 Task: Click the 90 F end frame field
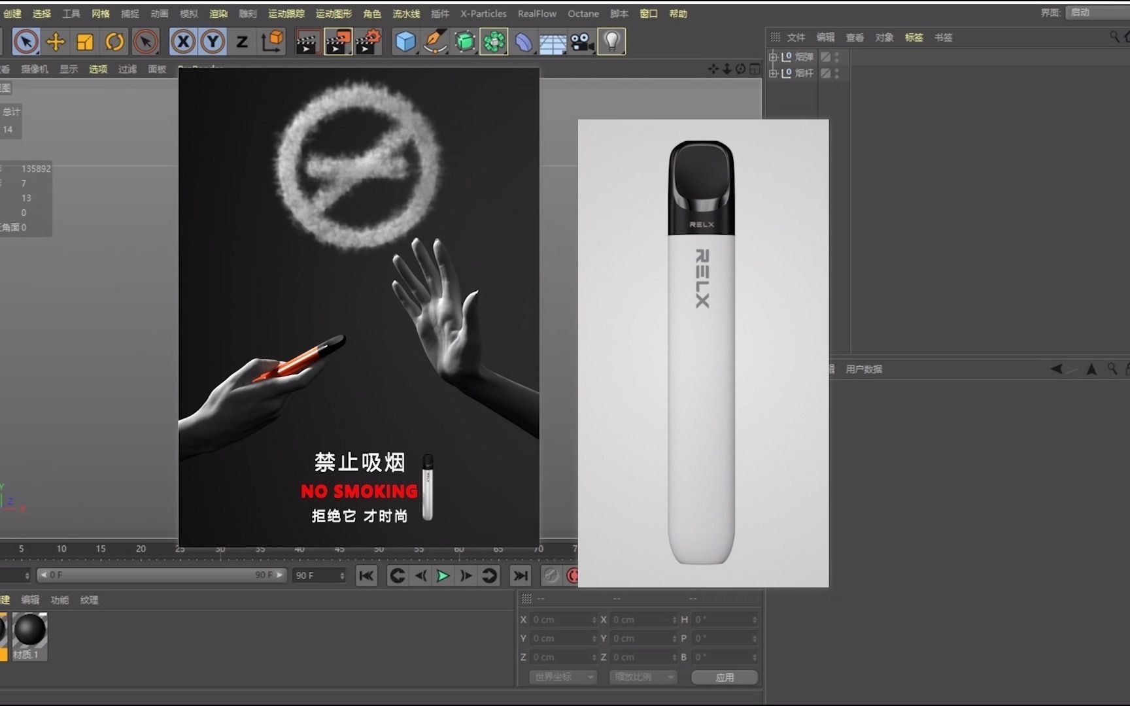[319, 575]
